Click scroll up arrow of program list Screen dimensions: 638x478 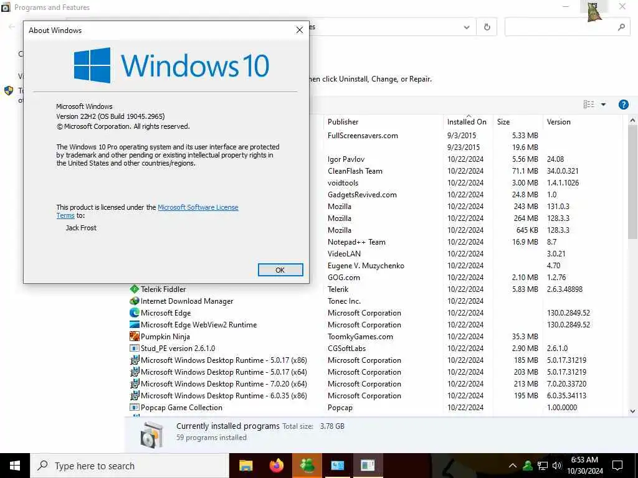click(632, 120)
